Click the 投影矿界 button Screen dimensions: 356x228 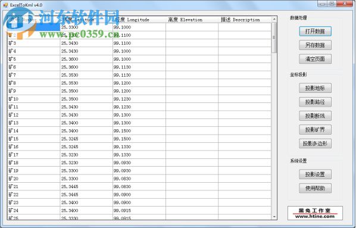[x=315, y=130]
